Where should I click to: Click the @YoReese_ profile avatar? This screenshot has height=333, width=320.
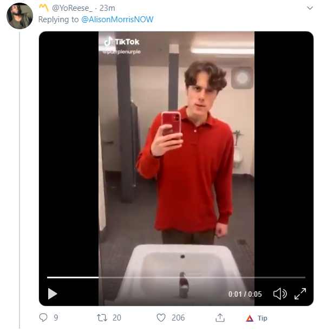[19, 16]
